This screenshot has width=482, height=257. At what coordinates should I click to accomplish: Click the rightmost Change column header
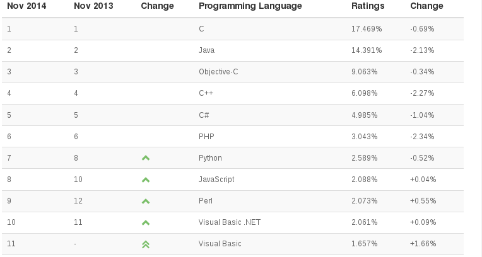click(x=426, y=6)
